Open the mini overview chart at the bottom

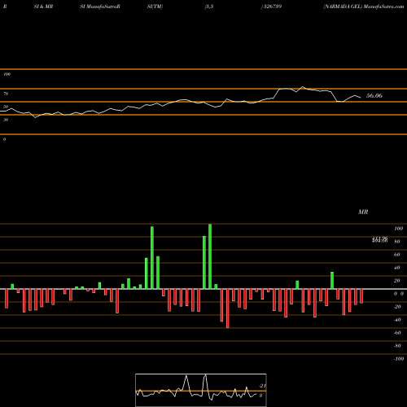click(201, 390)
